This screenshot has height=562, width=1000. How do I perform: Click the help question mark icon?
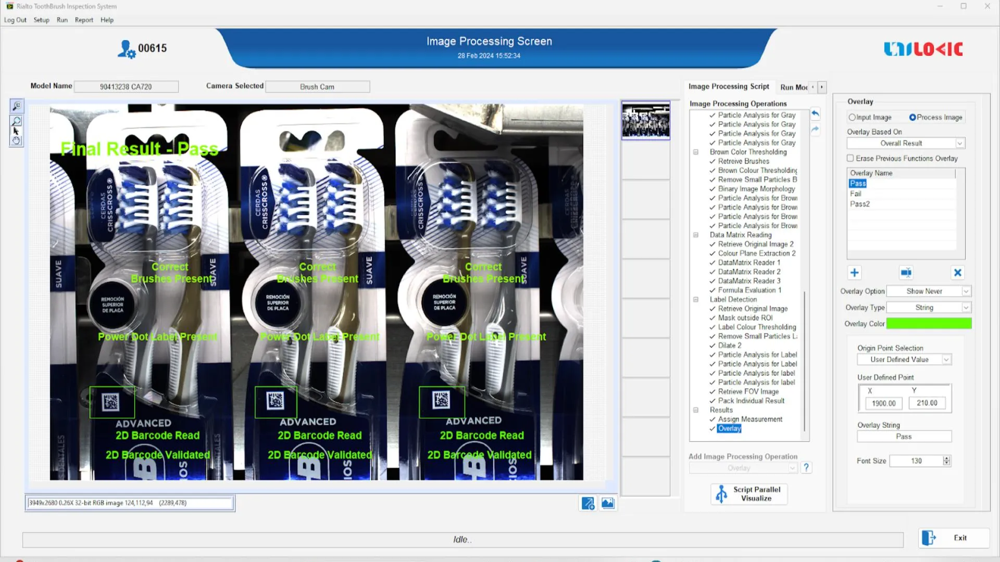(x=806, y=467)
